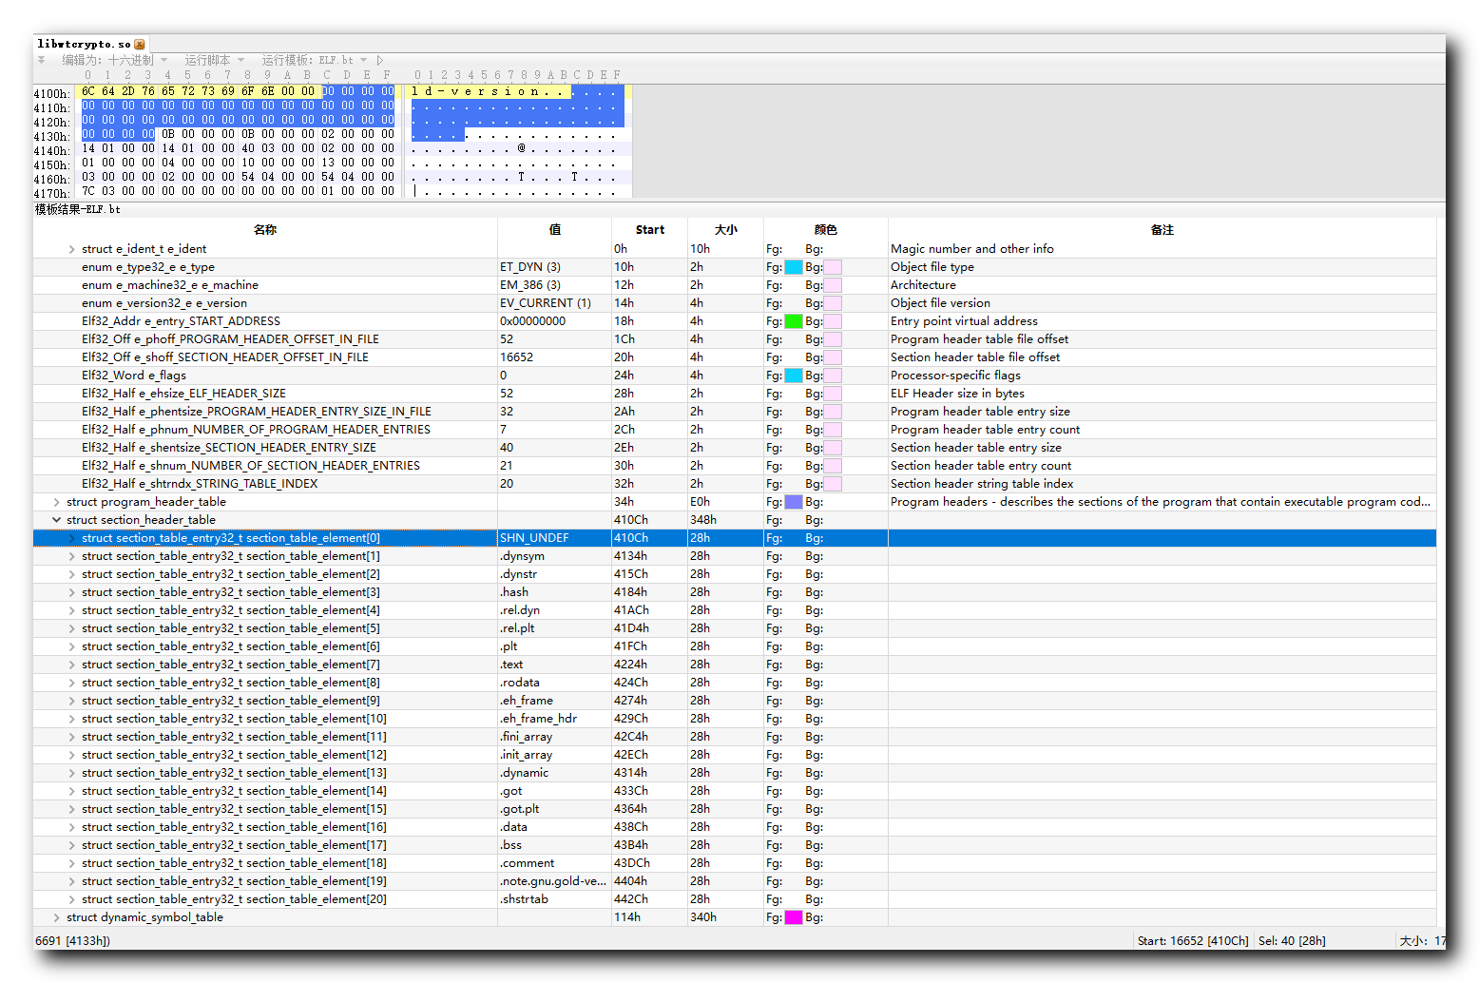Image resolution: width=1479 pixels, height=983 pixels.
Task: Select section_table_element[13] .dynamic row
Action: [735, 773]
